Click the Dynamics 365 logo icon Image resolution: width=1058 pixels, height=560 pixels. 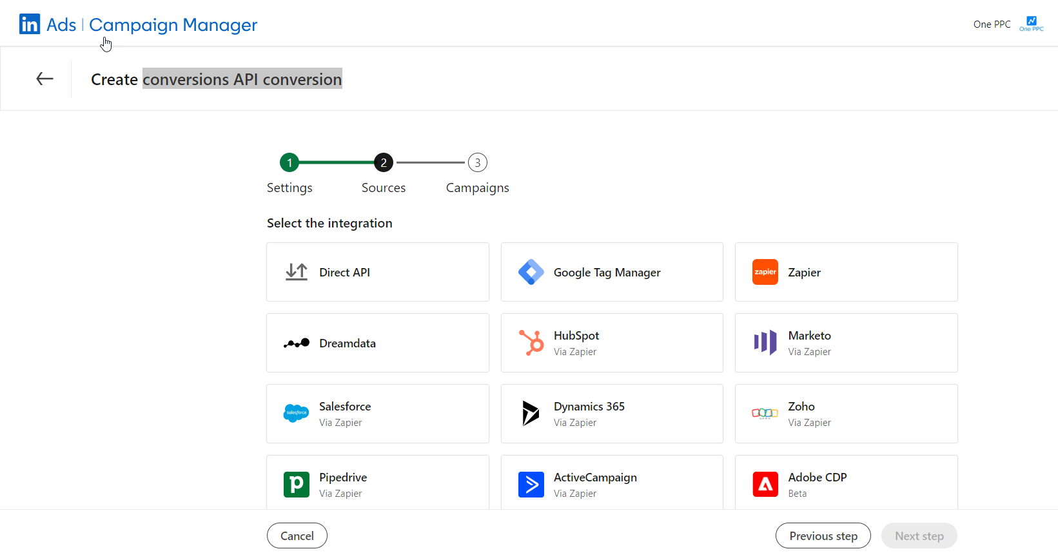coord(531,413)
